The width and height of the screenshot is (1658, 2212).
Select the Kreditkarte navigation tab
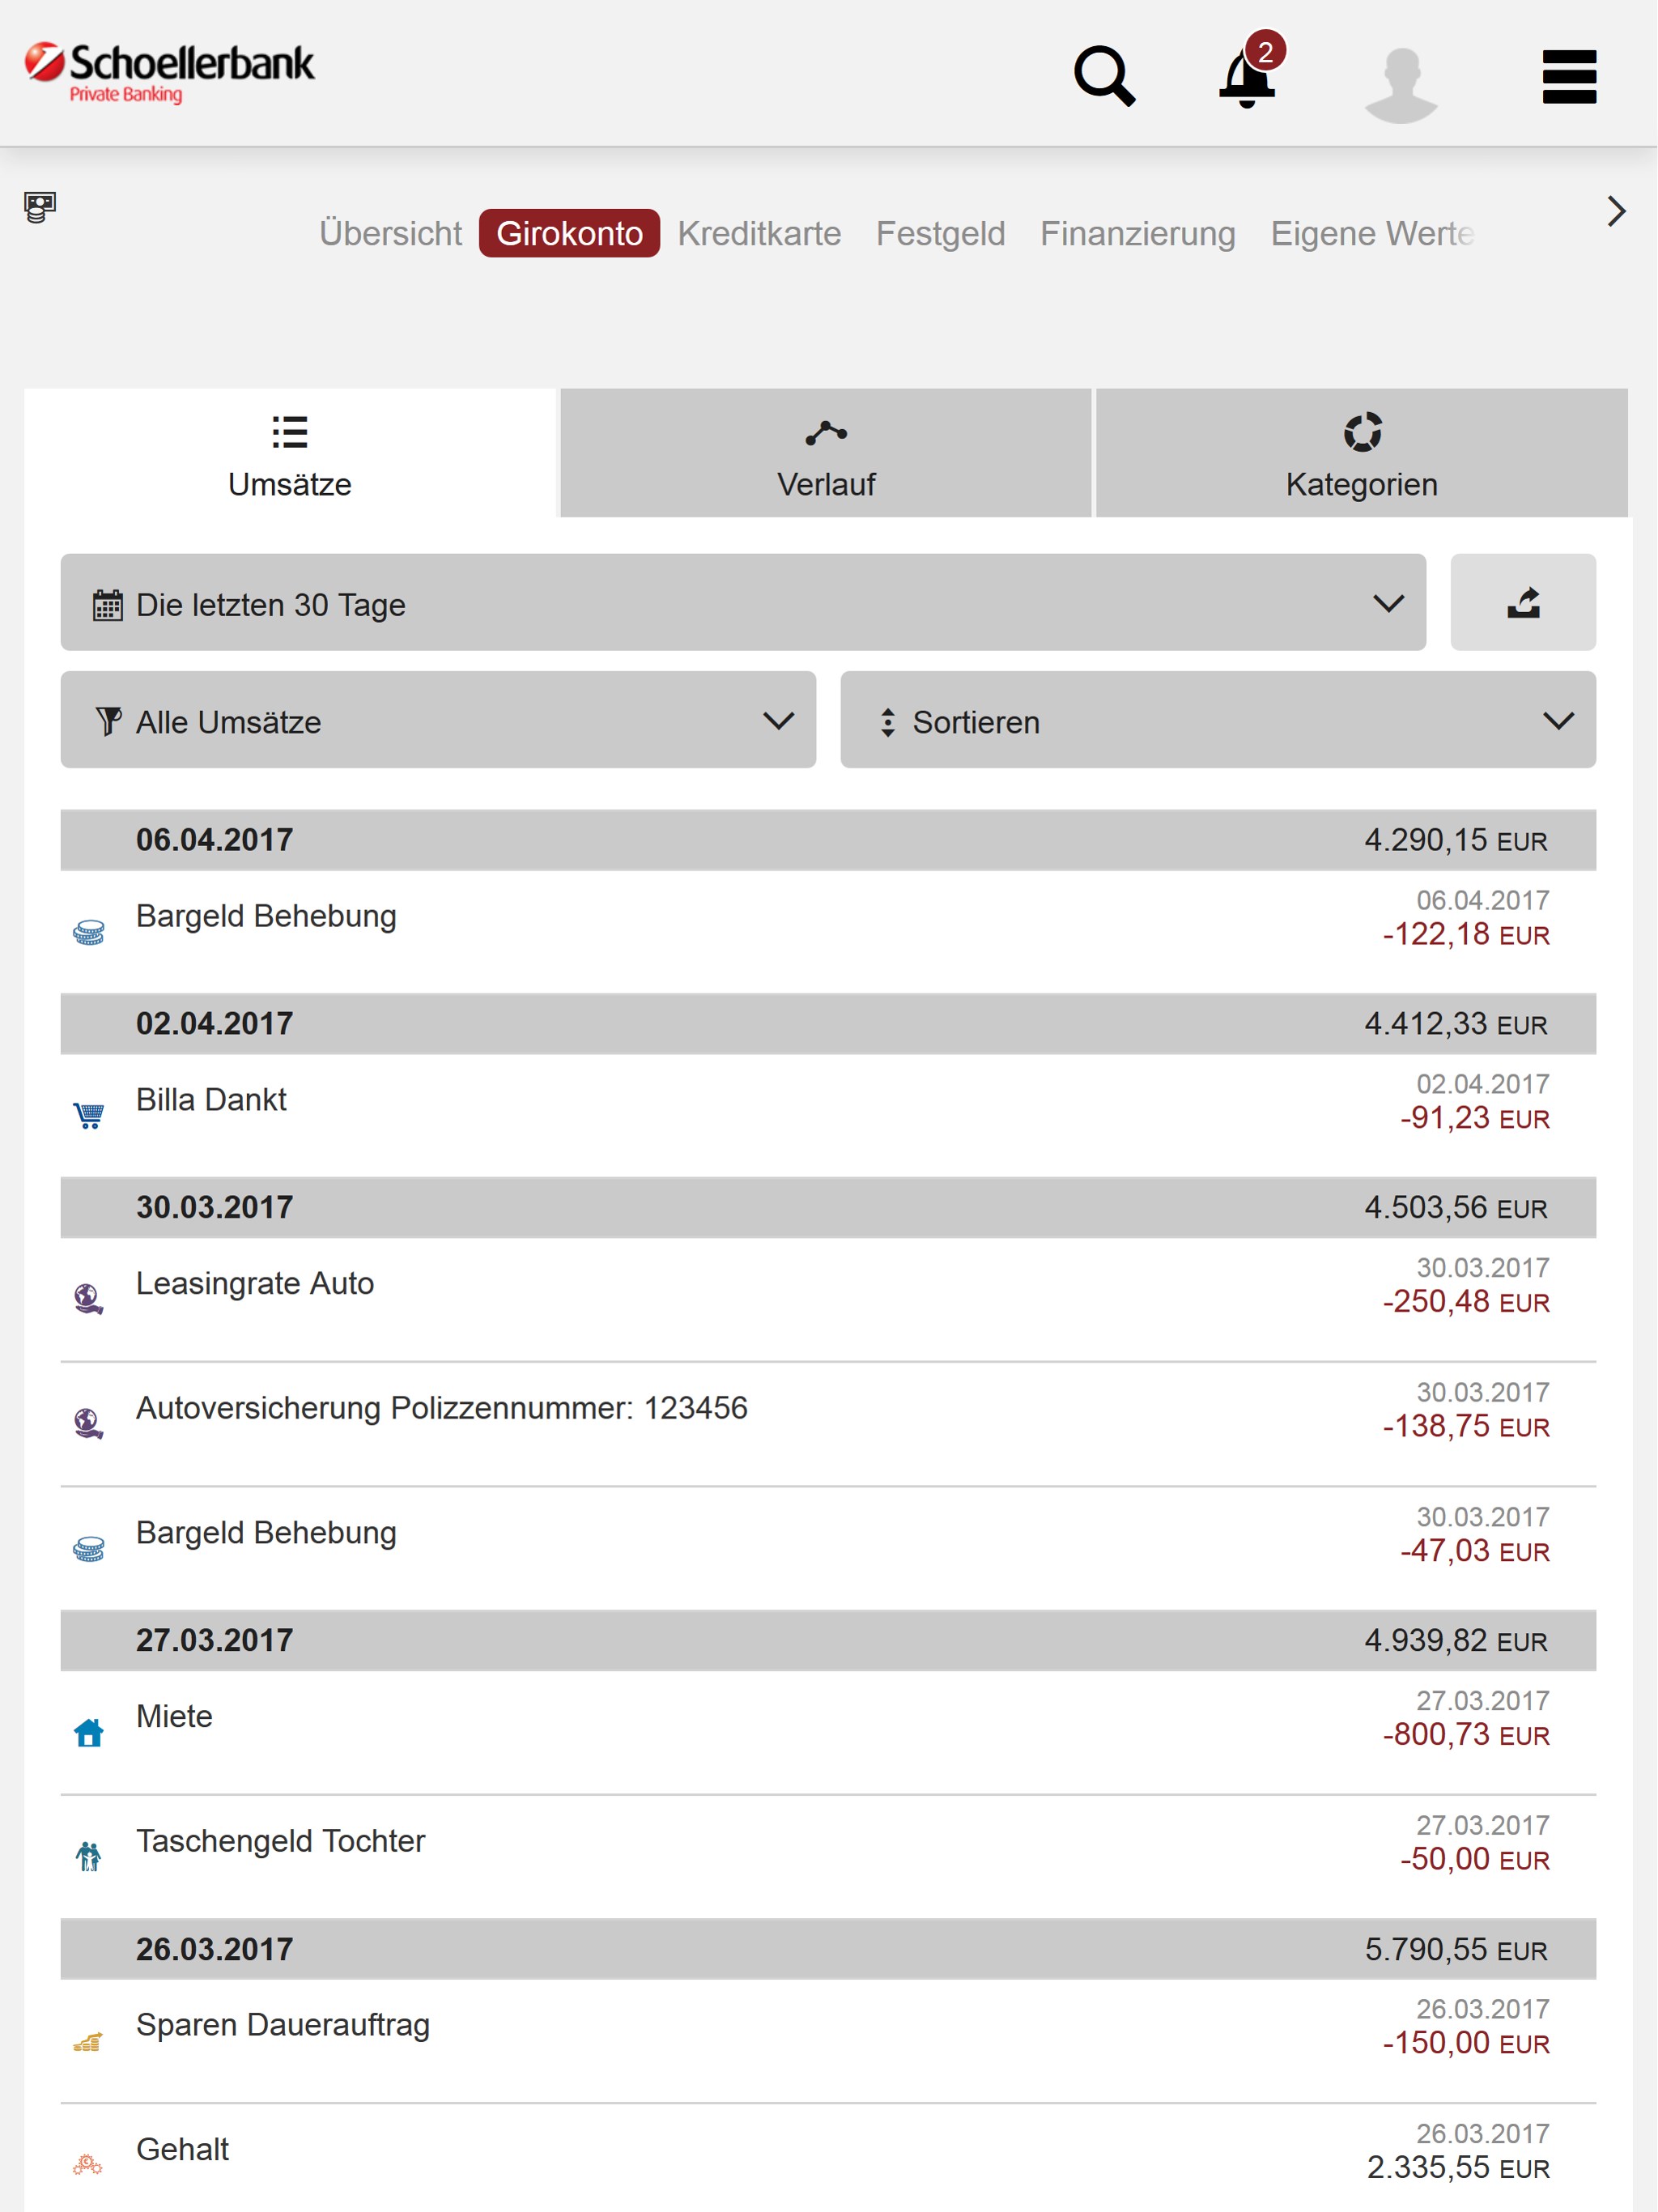[x=759, y=233]
